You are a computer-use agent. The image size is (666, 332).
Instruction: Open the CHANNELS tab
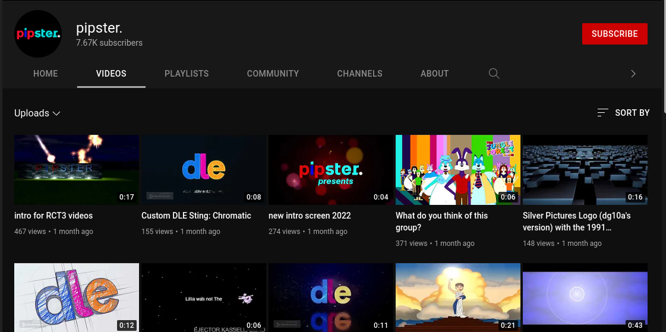(x=360, y=74)
